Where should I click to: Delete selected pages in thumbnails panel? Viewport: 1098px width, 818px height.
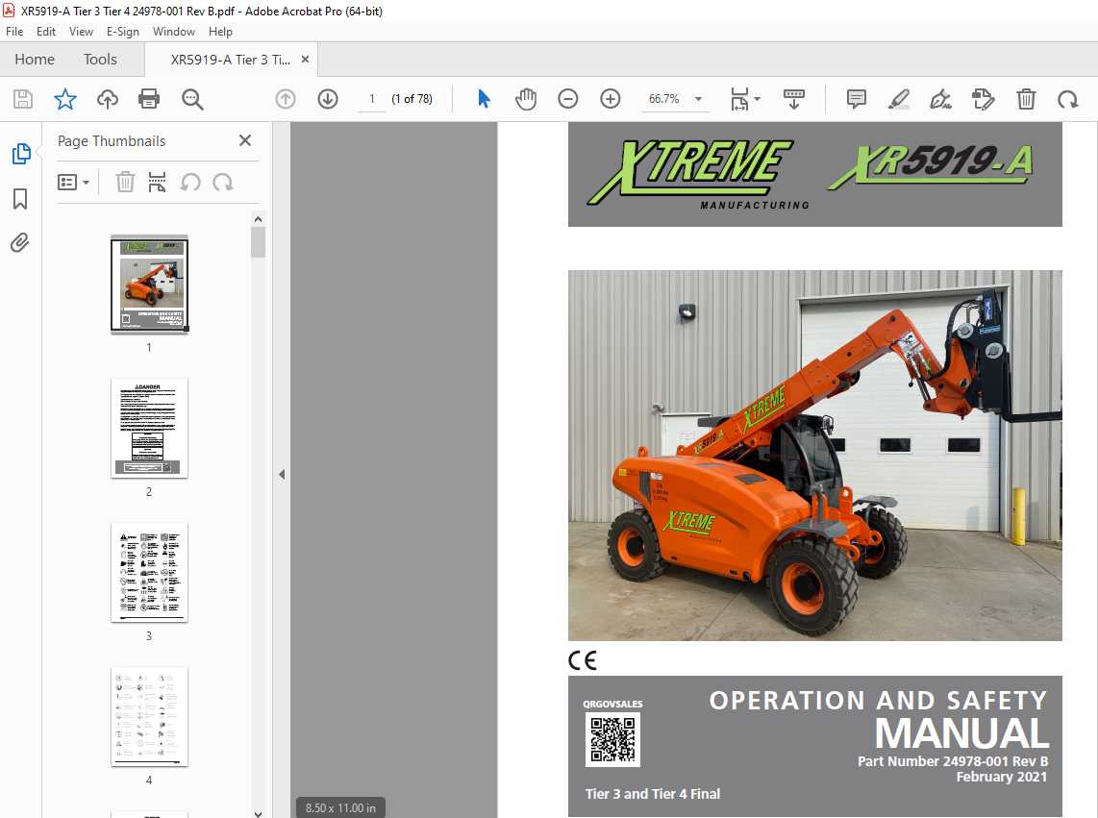tap(125, 182)
